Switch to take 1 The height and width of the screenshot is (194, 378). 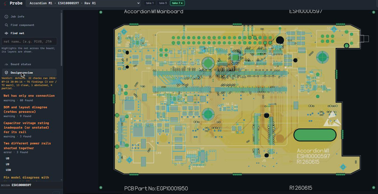(x=150, y=3)
